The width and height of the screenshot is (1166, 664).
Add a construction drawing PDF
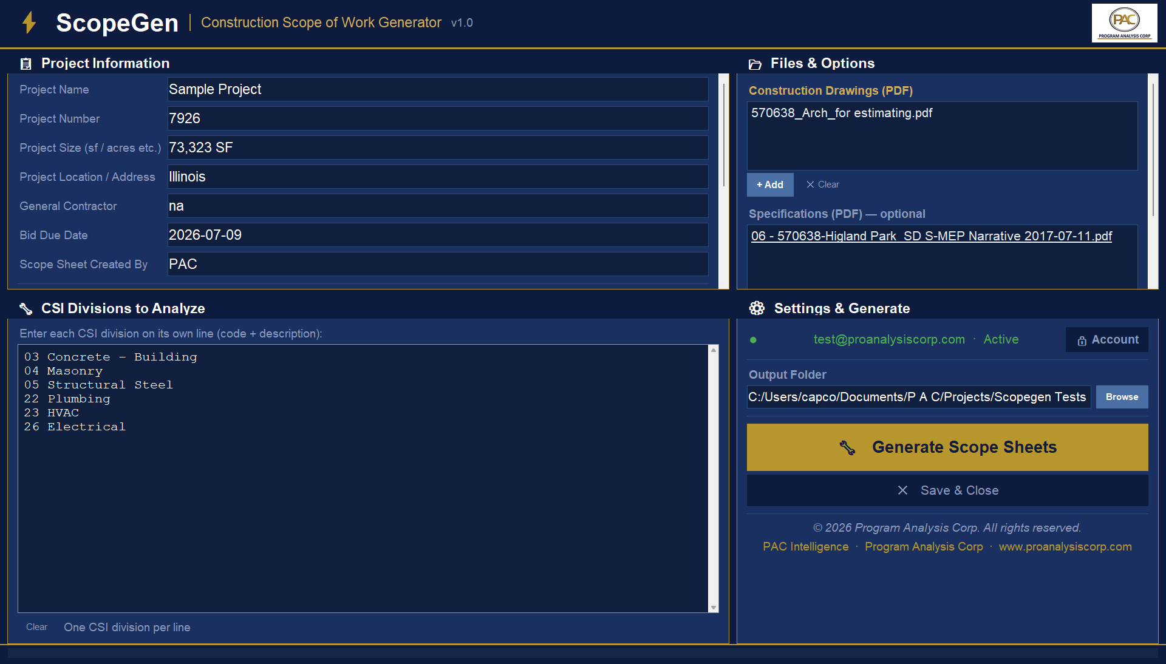(770, 185)
